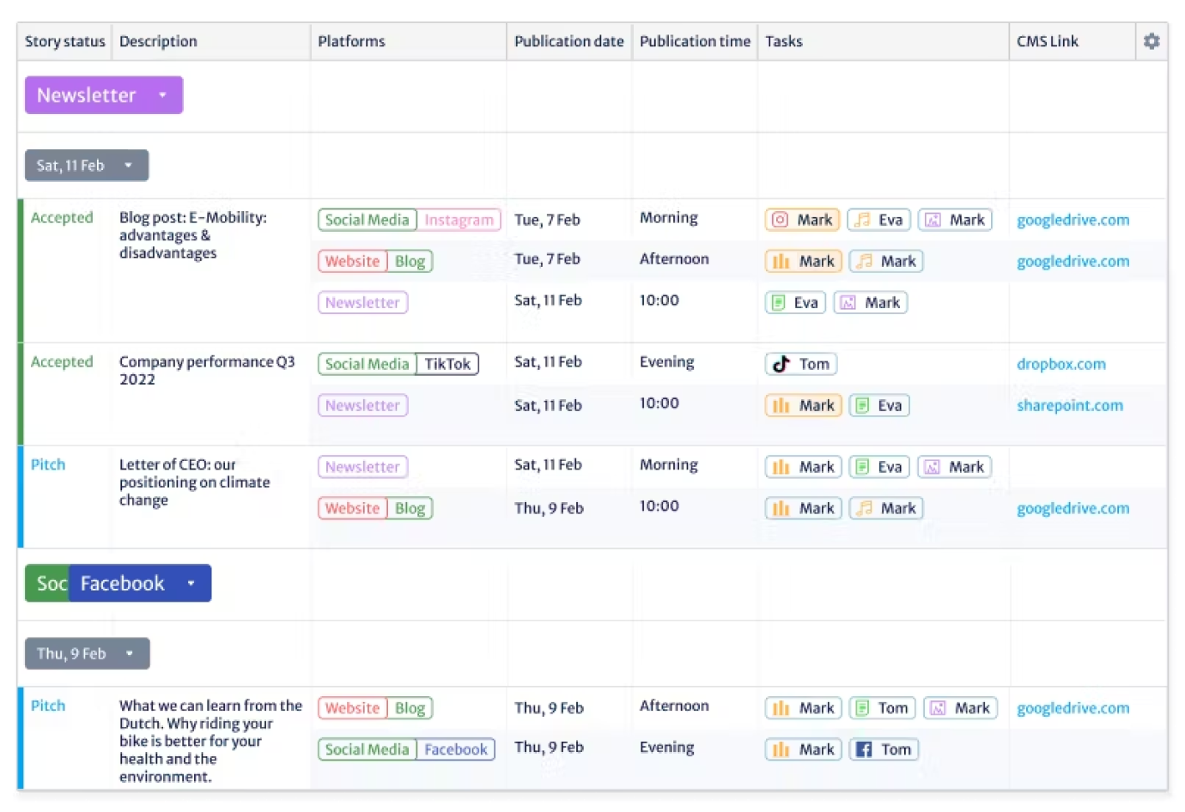Click the Instagram icon on Mark's task chip
Viewport: 1185px width, 812px height.
pos(779,220)
